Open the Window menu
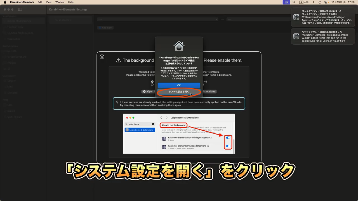Screen dimensions: 358x201 click(60, 2)
